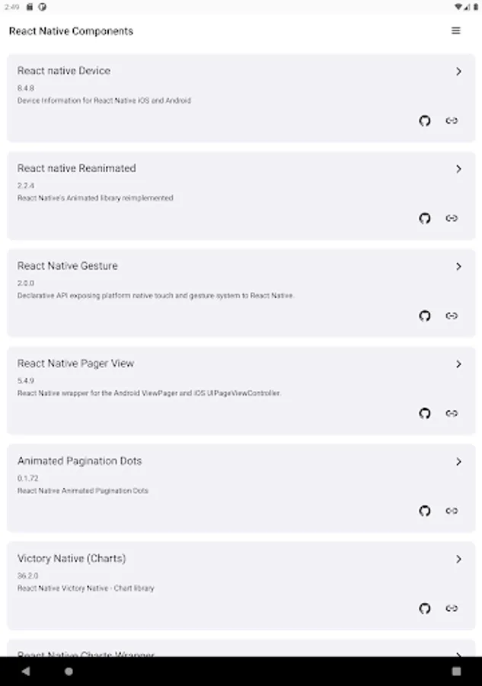The height and width of the screenshot is (686, 482).
Task: Expand React native Device chevron
Action: [x=458, y=72]
